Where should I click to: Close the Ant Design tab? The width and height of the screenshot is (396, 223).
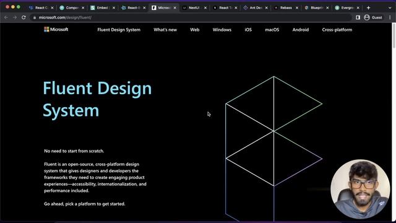[x=267, y=8]
